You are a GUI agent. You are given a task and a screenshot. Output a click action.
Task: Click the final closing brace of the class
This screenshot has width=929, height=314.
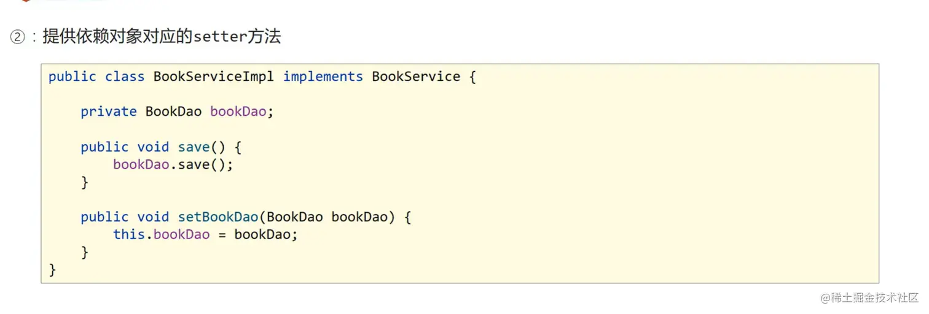pos(52,269)
